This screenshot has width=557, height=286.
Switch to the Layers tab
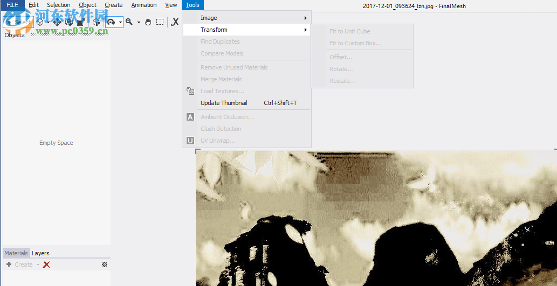[x=40, y=253]
